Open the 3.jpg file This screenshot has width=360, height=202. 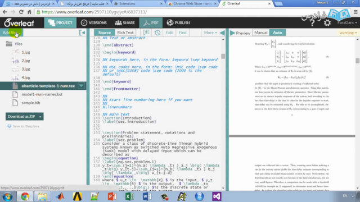(26, 69)
